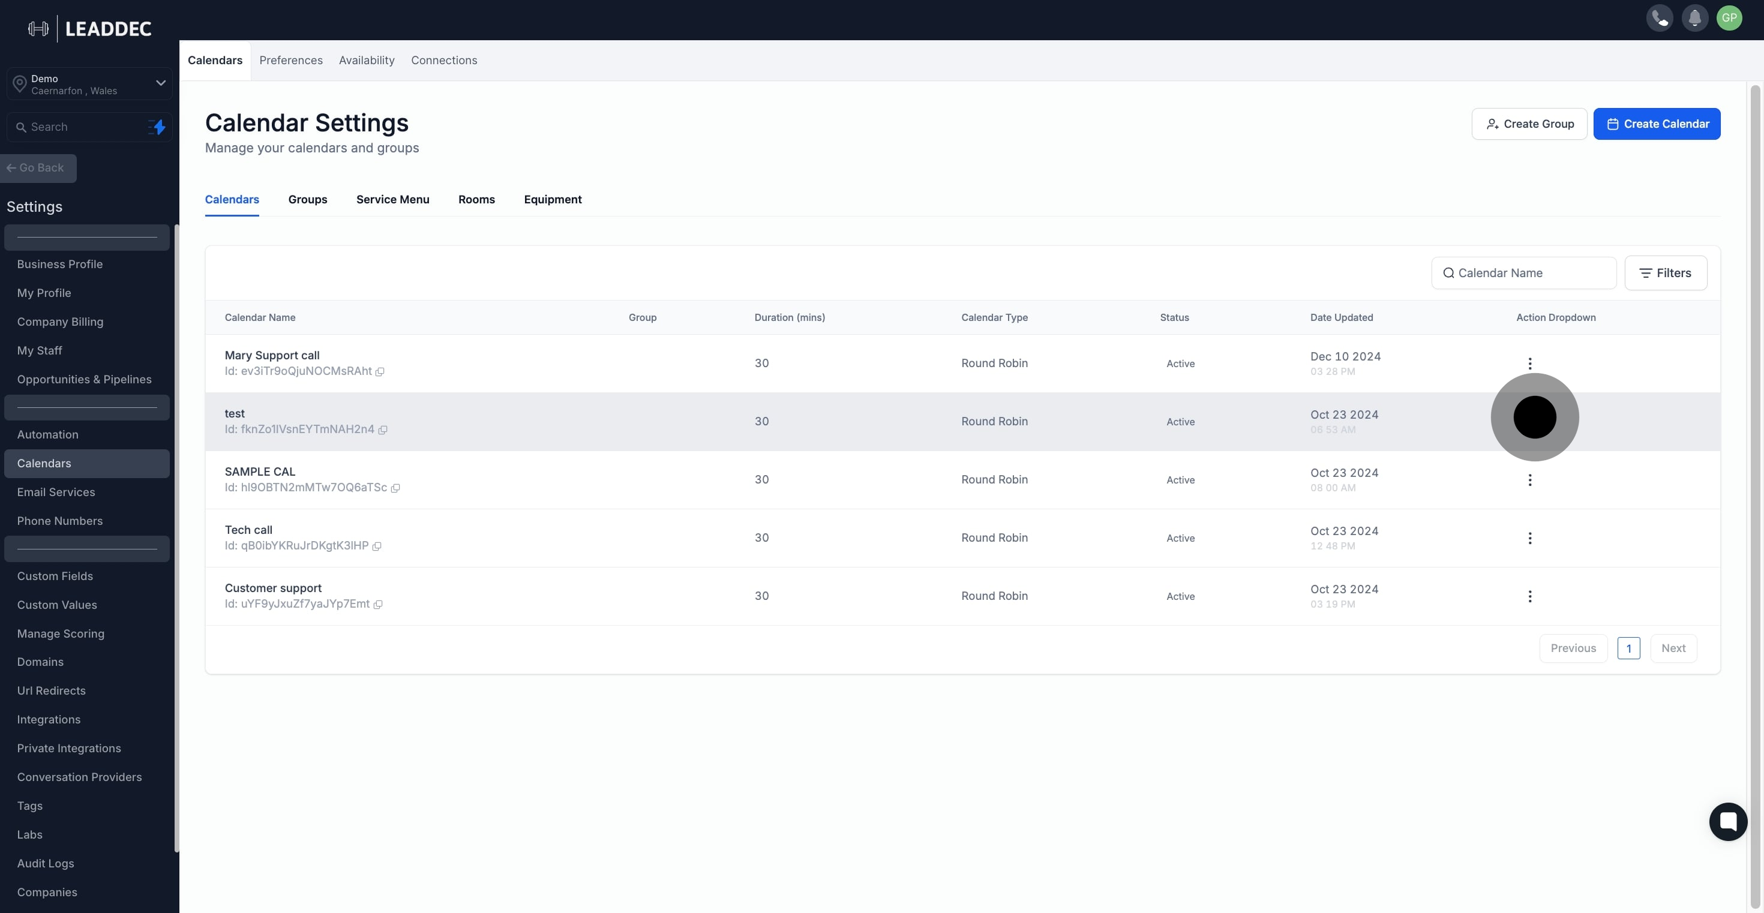
Task: Click the Go Back button
Action: (38, 169)
